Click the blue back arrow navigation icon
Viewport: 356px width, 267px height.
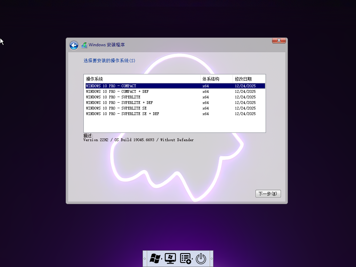(x=74, y=45)
